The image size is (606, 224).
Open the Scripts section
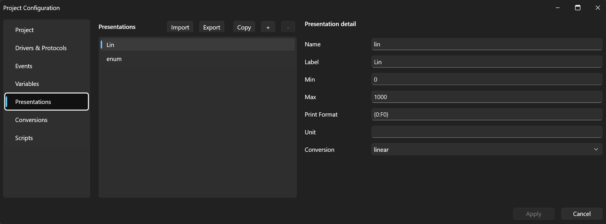pyautogui.click(x=46, y=138)
